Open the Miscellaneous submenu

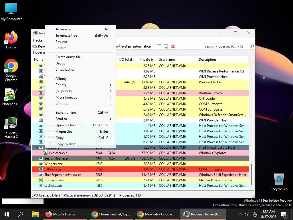point(80,97)
